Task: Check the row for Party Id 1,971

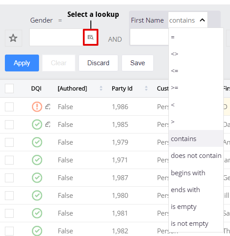Action: [9, 160]
